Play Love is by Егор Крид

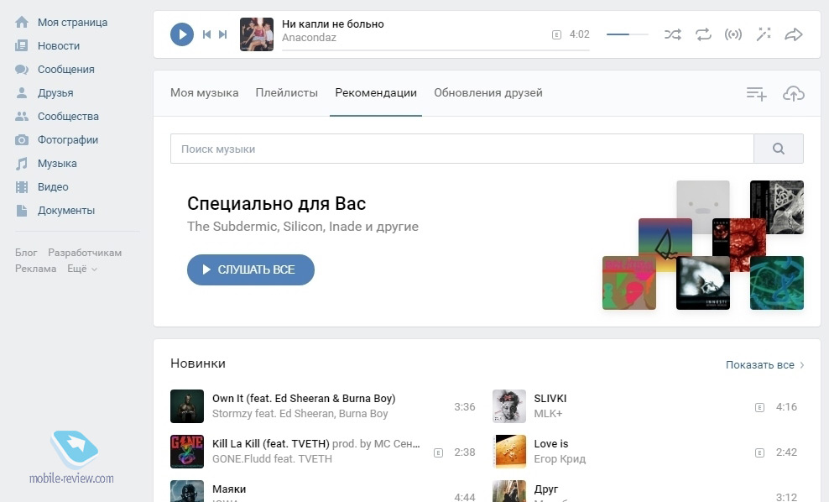(x=509, y=452)
